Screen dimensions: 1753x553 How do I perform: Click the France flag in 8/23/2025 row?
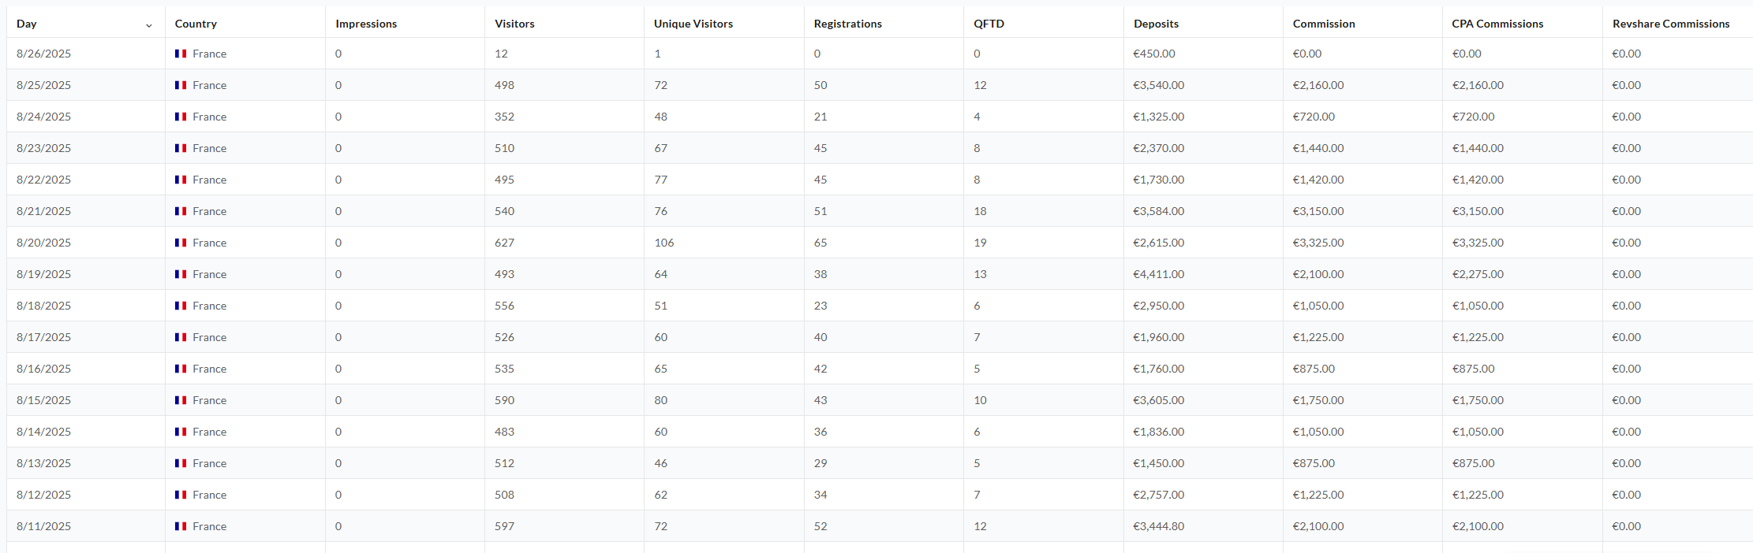pos(181,148)
